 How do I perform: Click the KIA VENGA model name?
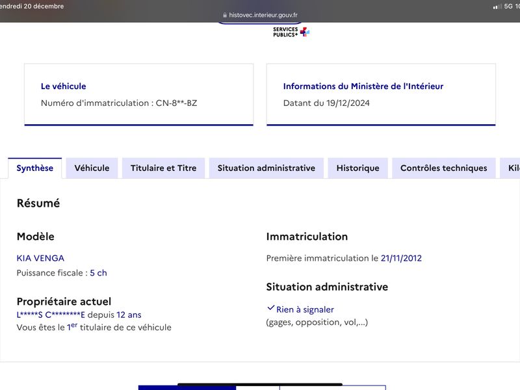click(40, 258)
